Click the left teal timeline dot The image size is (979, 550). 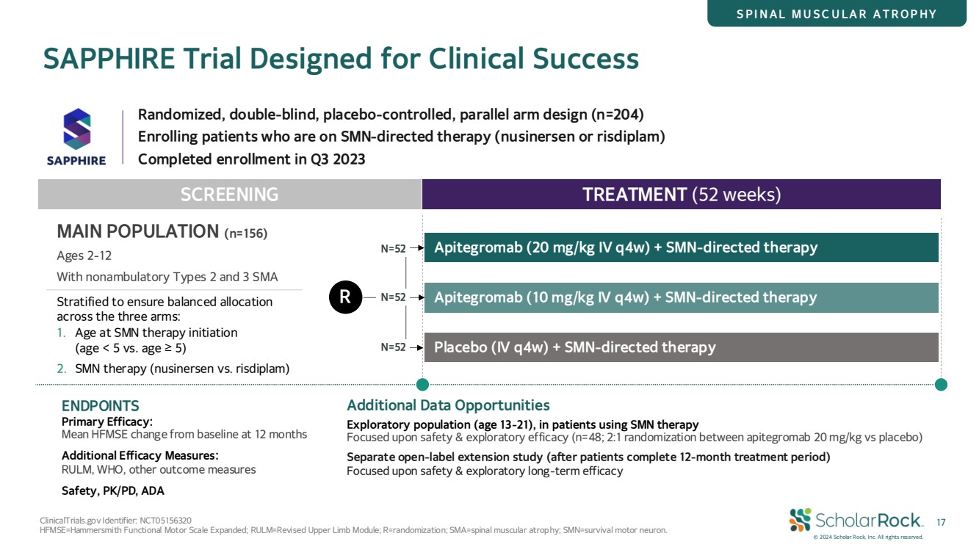pyautogui.click(x=422, y=384)
